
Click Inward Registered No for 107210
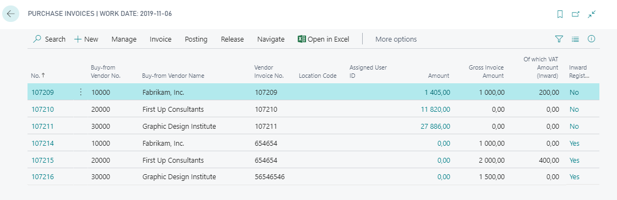(574, 110)
